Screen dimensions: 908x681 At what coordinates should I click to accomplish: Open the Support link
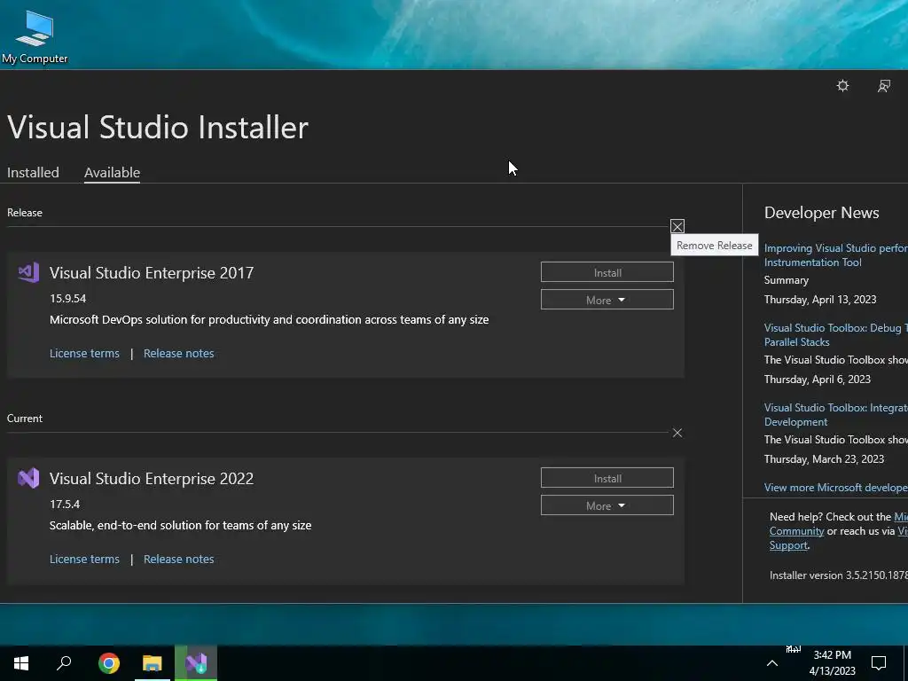pyautogui.click(x=788, y=545)
